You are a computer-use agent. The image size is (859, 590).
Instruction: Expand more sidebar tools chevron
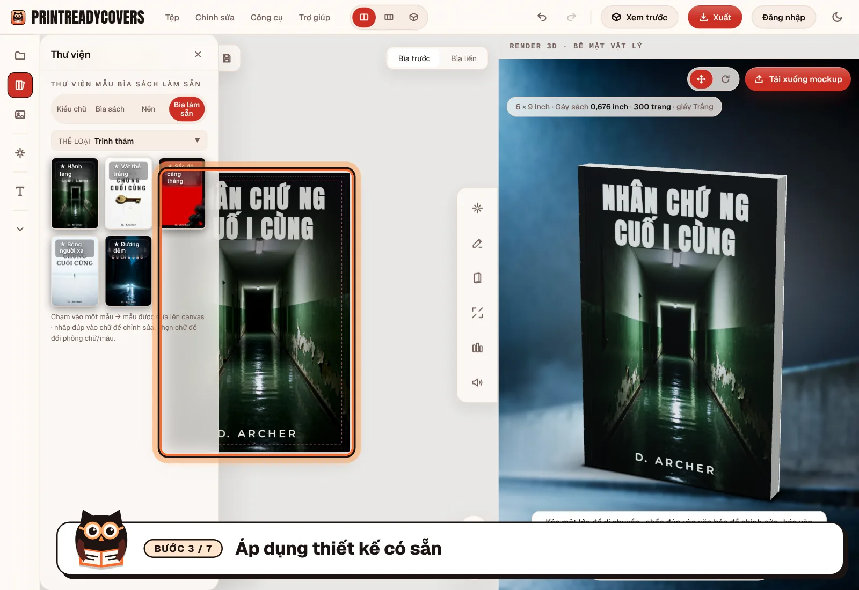pyautogui.click(x=20, y=229)
